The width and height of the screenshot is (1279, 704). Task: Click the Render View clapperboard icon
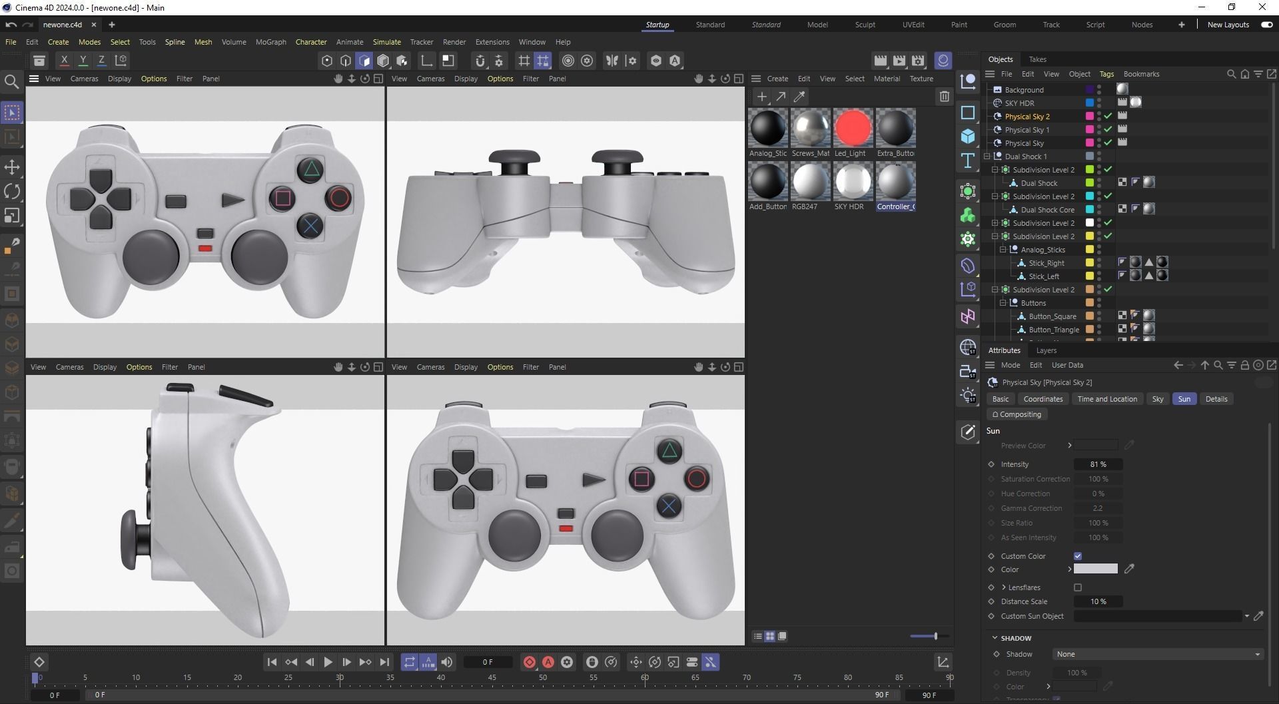click(881, 61)
